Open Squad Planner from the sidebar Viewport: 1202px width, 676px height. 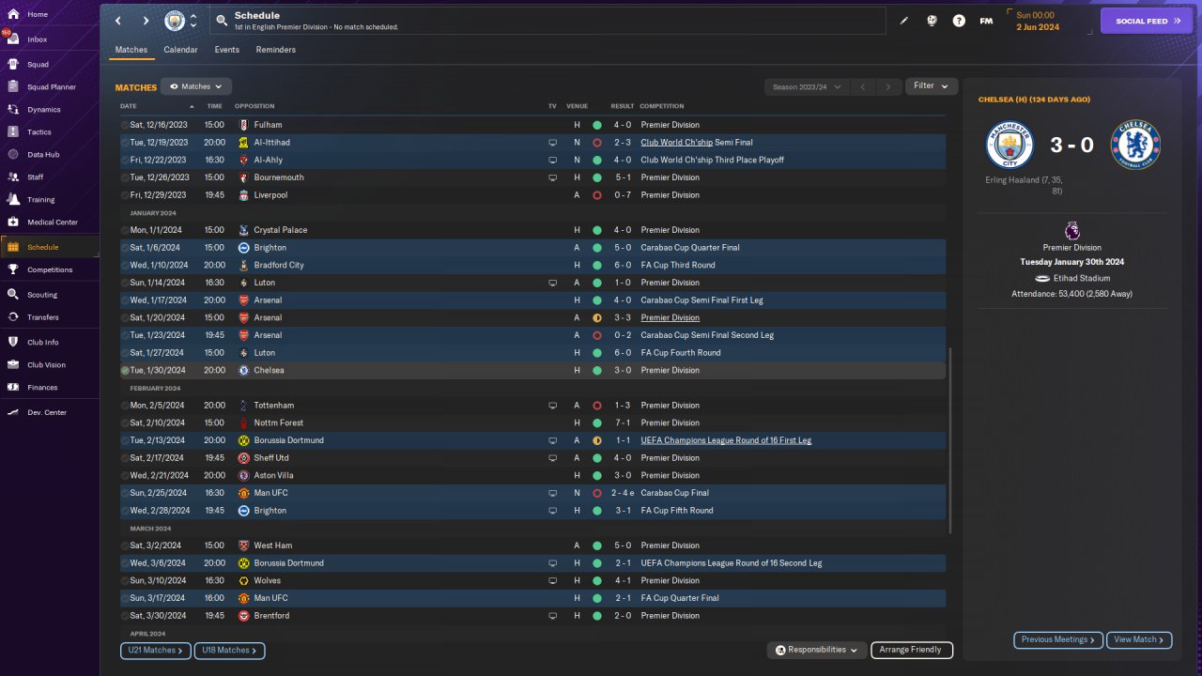pos(51,87)
